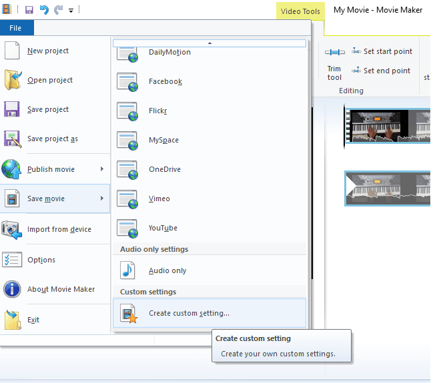Choose the Open project menu label
The image size is (447, 383).
tap(50, 80)
